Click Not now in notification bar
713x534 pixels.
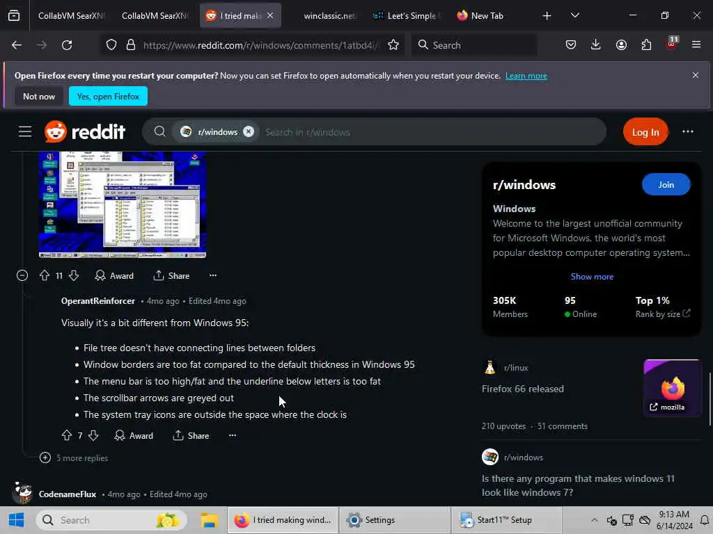pos(39,96)
